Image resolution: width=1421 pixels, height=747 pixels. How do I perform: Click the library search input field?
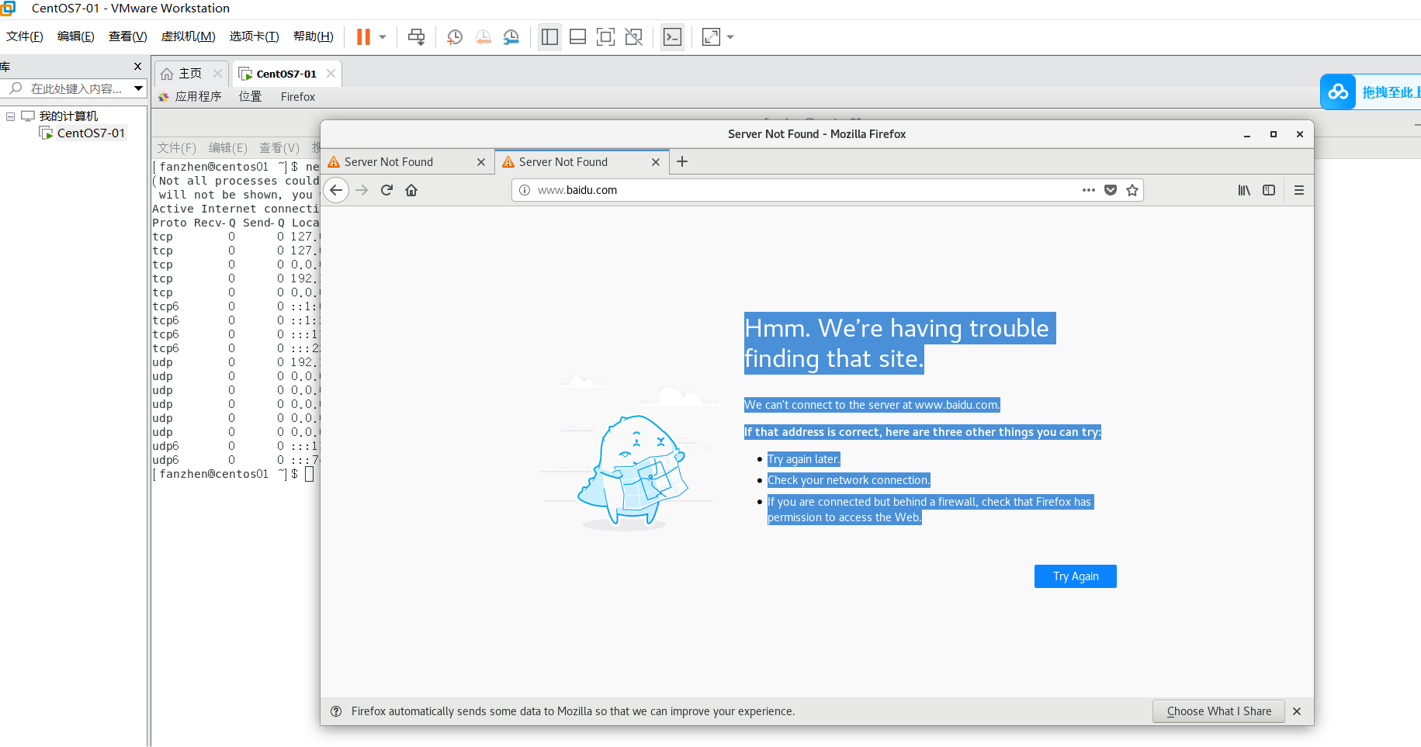click(x=76, y=88)
